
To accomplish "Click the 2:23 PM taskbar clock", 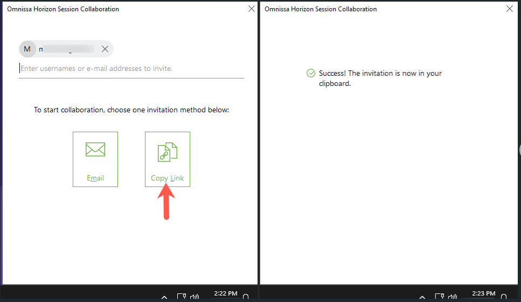I will [483, 294].
